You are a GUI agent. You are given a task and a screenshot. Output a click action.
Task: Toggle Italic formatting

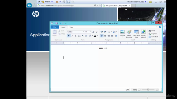[72, 36]
